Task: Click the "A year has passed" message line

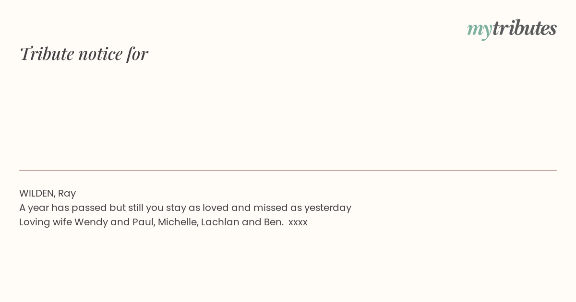Action: point(185,208)
